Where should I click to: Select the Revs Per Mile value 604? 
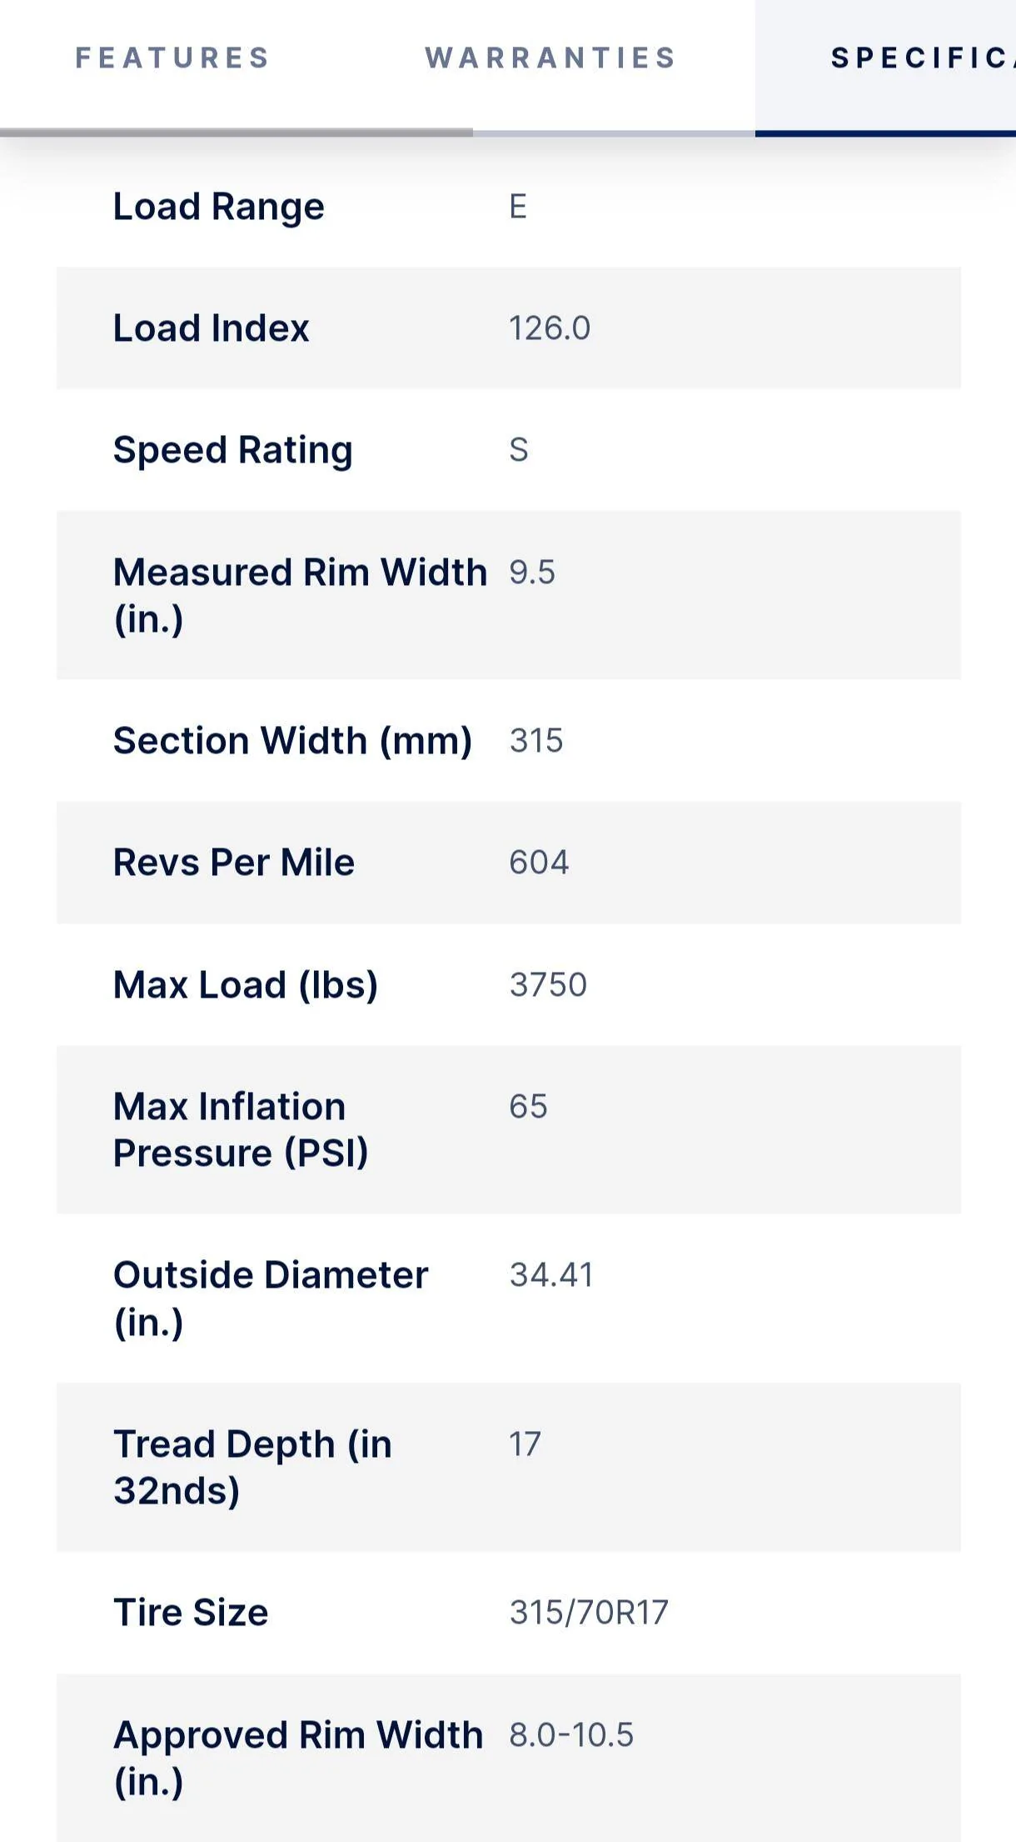tap(539, 863)
